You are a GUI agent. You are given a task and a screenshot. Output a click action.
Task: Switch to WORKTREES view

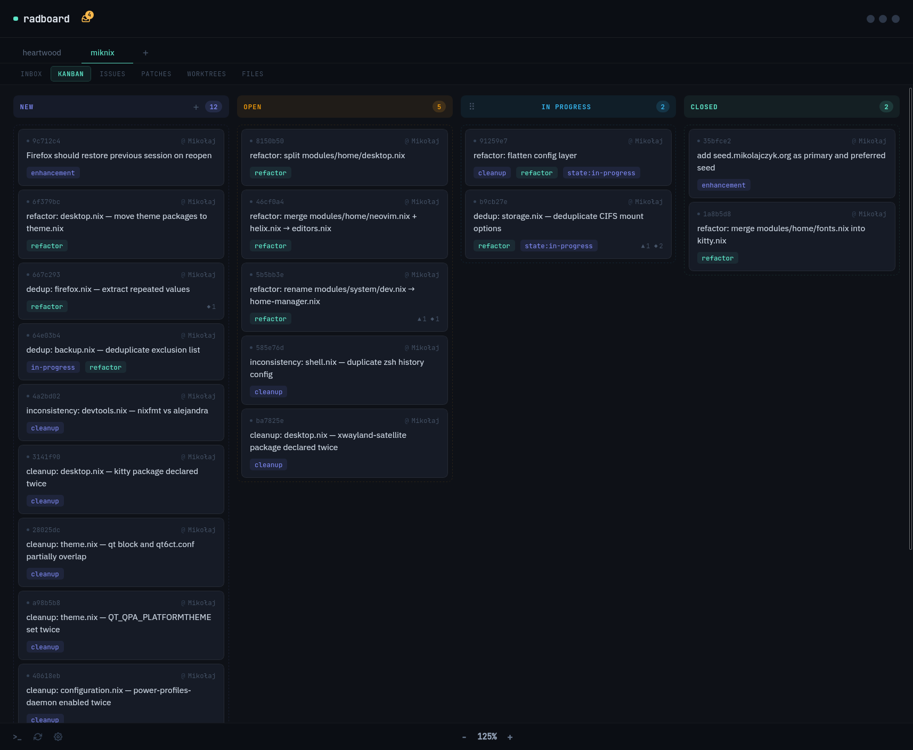point(207,74)
